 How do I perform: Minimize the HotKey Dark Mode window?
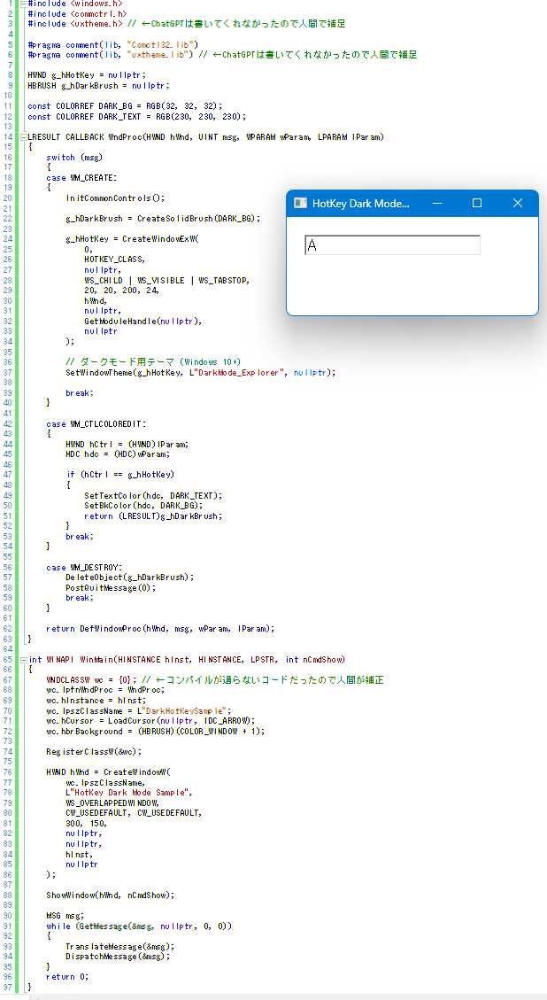(x=436, y=204)
